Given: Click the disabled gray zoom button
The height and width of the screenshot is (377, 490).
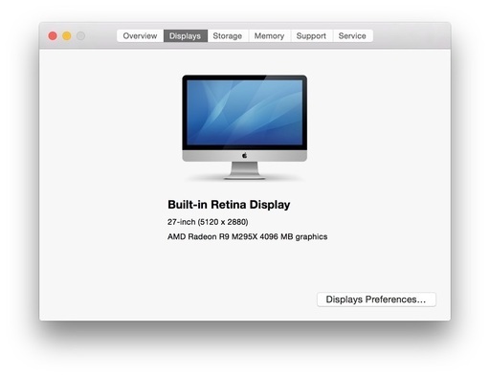Looking at the screenshot, I should [x=80, y=36].
